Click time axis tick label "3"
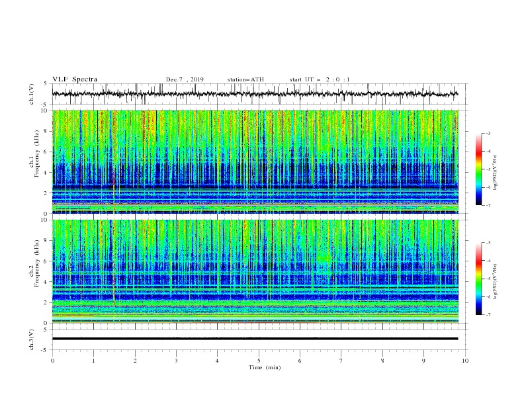 coord(176,361)
